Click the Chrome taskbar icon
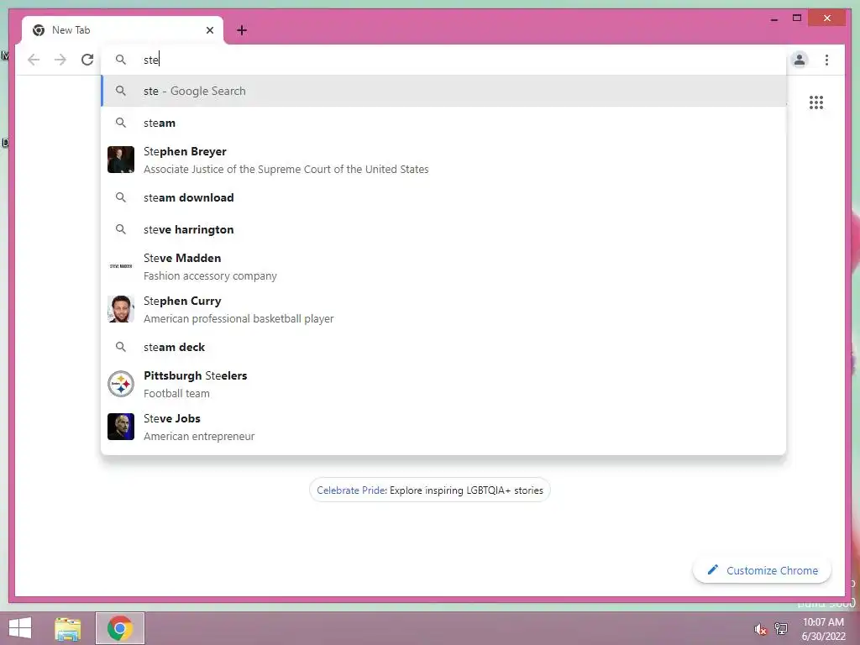The height and width of the screenshot is (645, 860). coord(120,628)
